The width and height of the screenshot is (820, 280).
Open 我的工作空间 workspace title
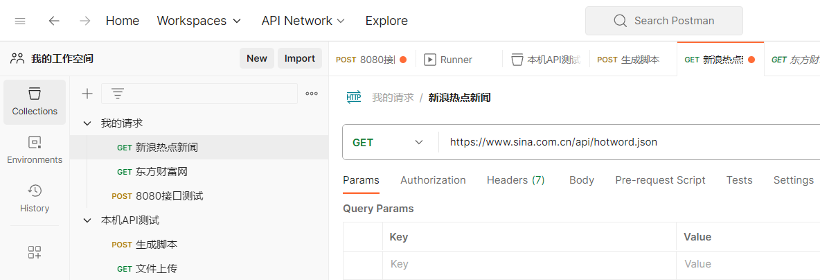[x=62, y=59]
